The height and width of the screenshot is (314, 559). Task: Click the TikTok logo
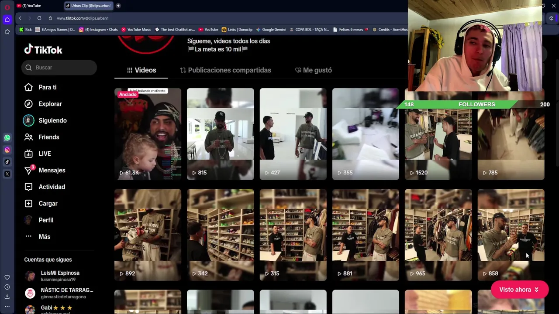coord(43,50)
